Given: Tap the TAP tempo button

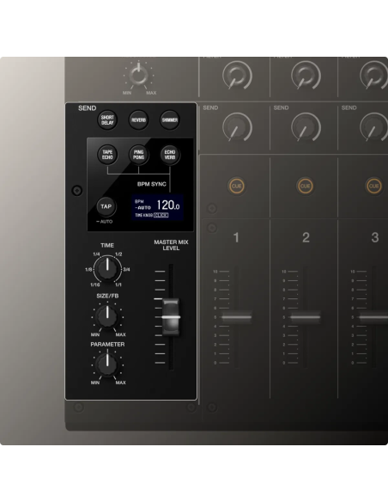Looking at the screenshot, I should [106, 206].
